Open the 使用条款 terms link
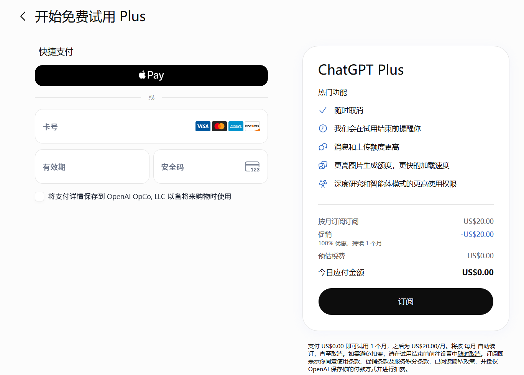Screen dimensions: 524x375 pyautogui.click(x=348, y=362)
